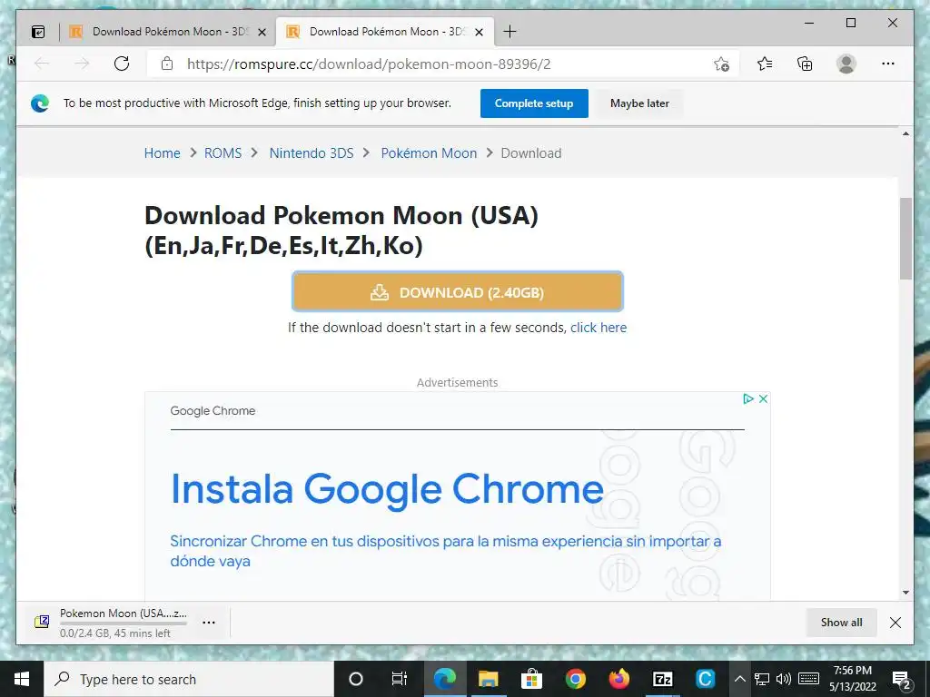This screenshot has height=697, width=930.
Task: Open the Instala Google Chrome ad headline
Action: (x=387, y=489)
